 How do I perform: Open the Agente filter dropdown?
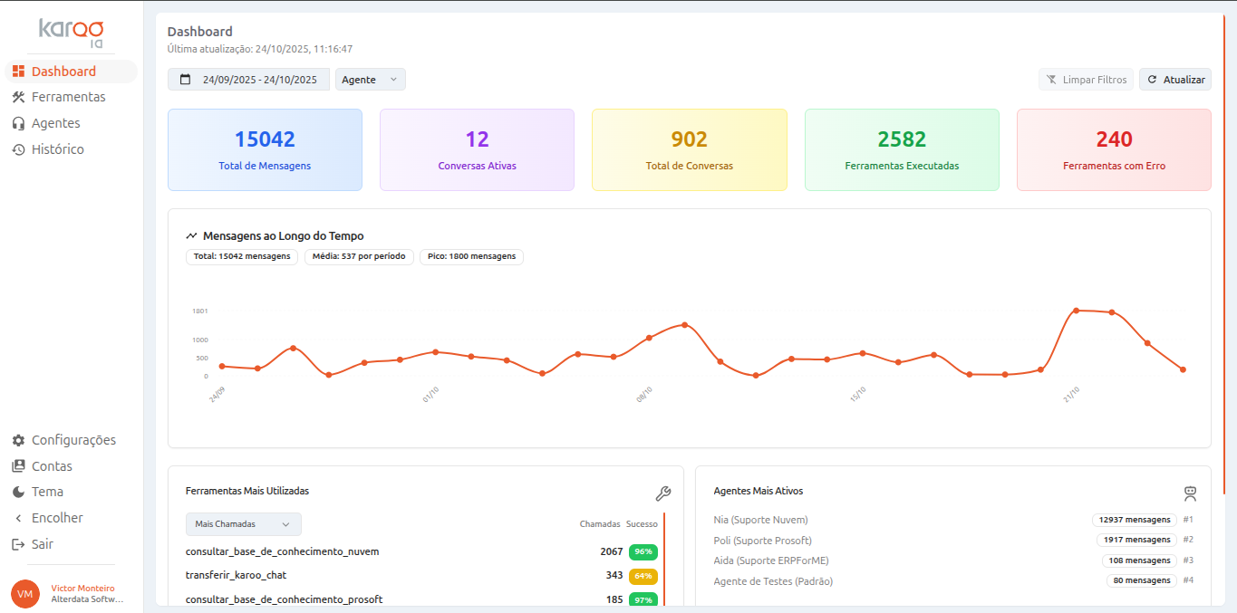pos(370,80)
